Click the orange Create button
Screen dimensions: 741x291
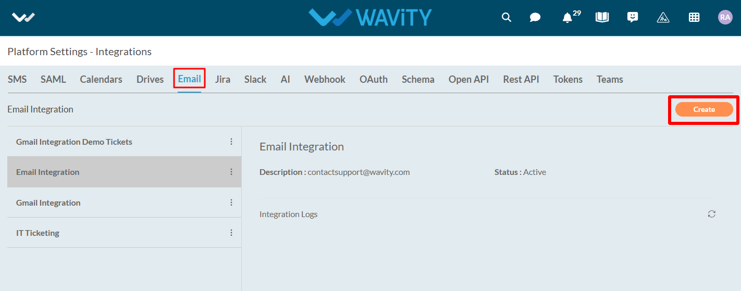704,109
